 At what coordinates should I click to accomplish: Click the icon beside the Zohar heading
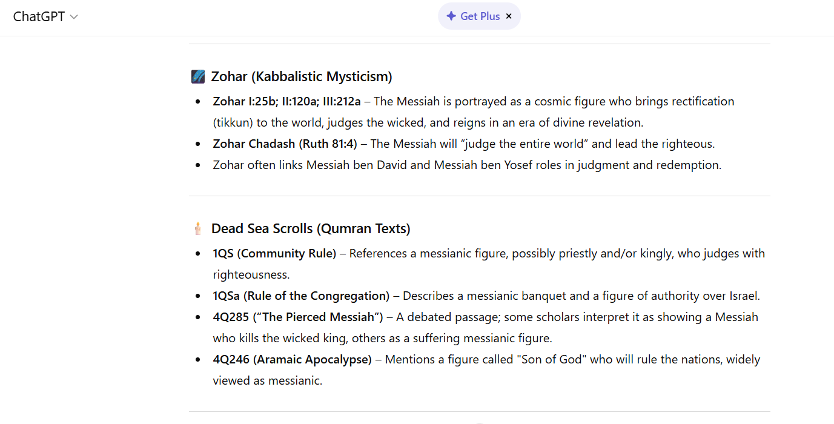tap(198, 77)
